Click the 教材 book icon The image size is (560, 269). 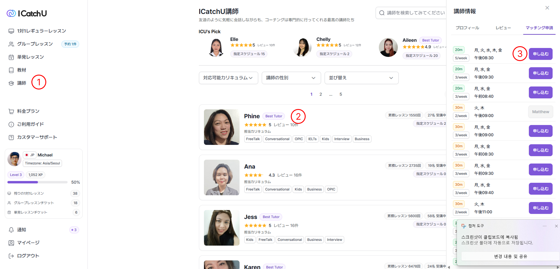pos(11,70)
